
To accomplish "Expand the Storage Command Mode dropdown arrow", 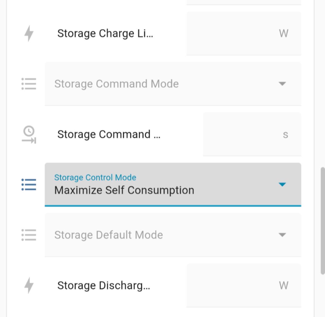I will click(282, 84).
